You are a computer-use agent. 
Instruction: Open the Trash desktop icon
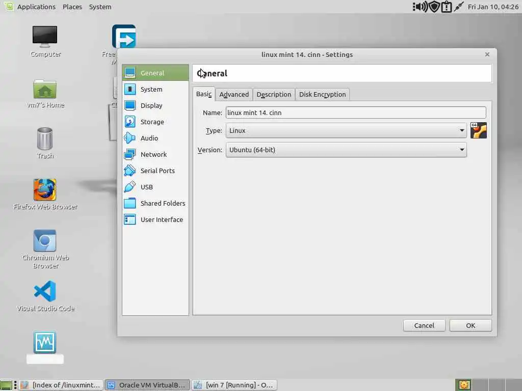pos(45,138)
